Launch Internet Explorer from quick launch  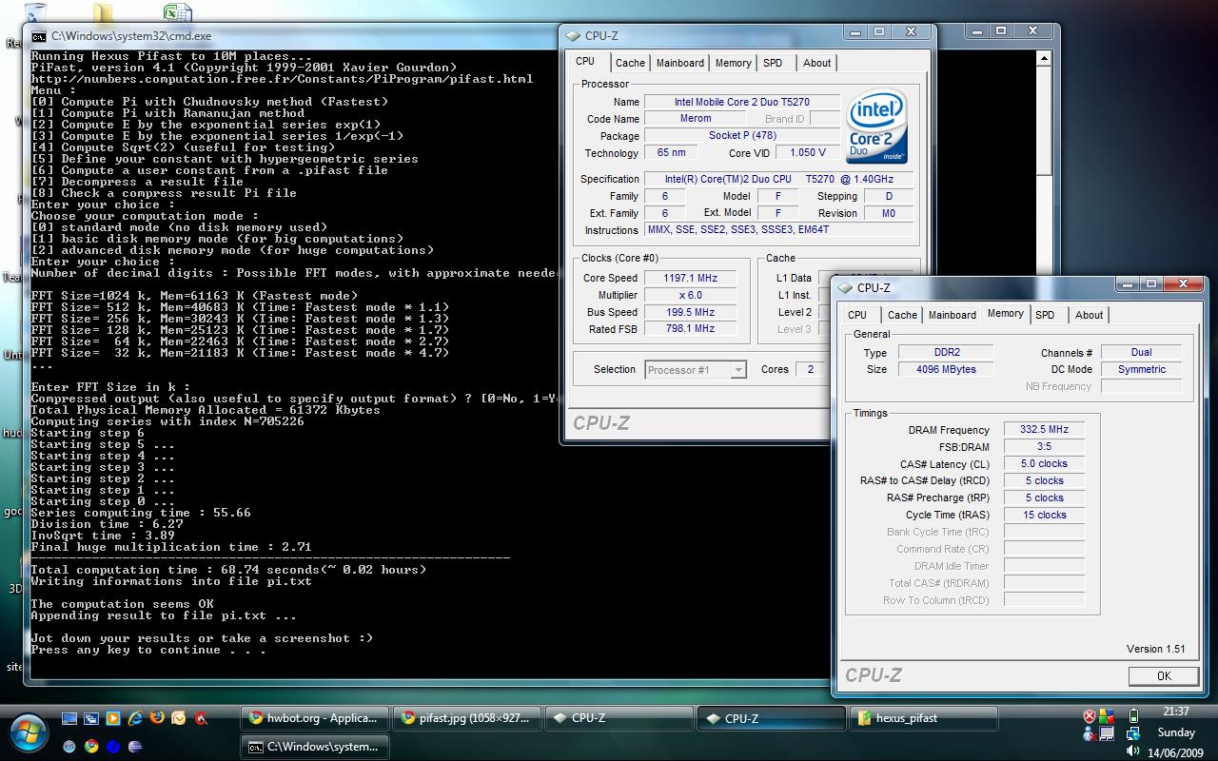[x=135, y=718]
